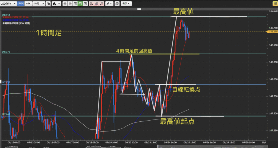This screenshot has width=278, height=148.
Task: Zoom out with the minus magnifier icon
Action: tap(70, 4)
